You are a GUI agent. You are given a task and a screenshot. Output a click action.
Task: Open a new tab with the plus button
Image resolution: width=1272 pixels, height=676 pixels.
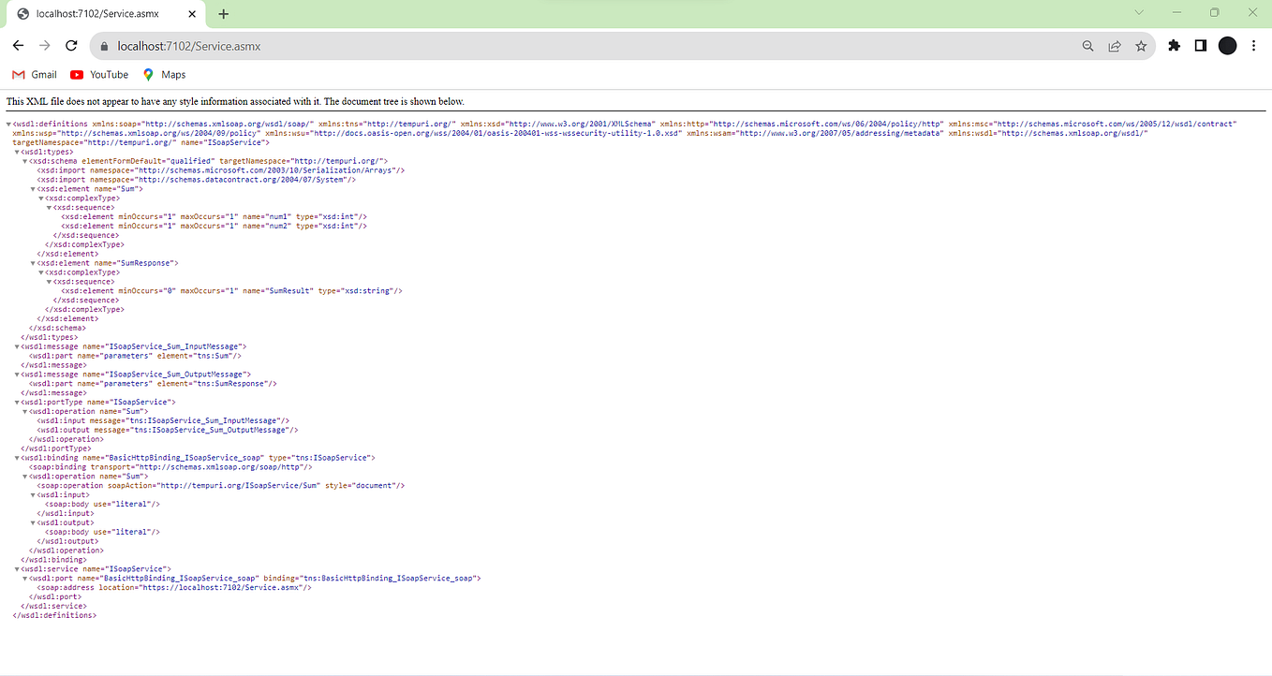coord(223,13)
